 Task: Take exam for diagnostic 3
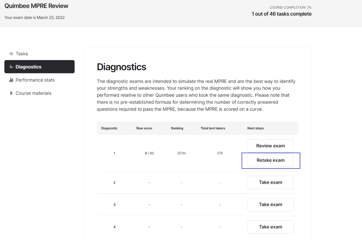[x=270, y=205]
